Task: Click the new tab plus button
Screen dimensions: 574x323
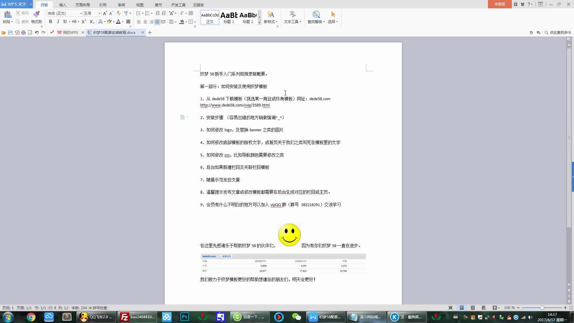Action: tap(150, 33)
